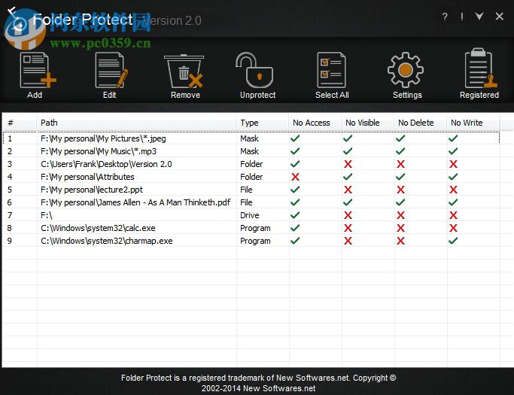Open the Edit item tool

[x=111, y=70]
